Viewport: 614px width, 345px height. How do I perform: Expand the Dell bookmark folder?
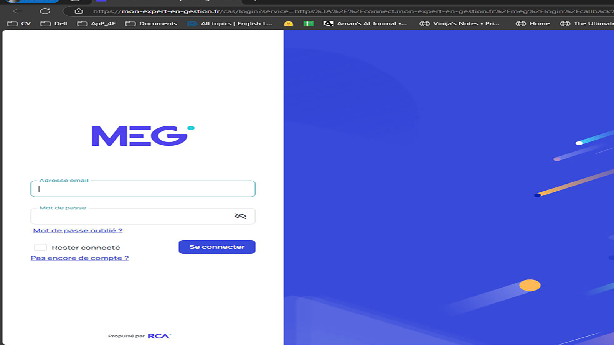click(54, 23)
